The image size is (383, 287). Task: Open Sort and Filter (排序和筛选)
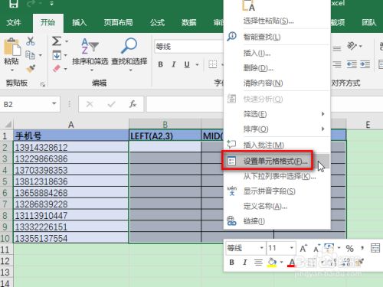90,54
